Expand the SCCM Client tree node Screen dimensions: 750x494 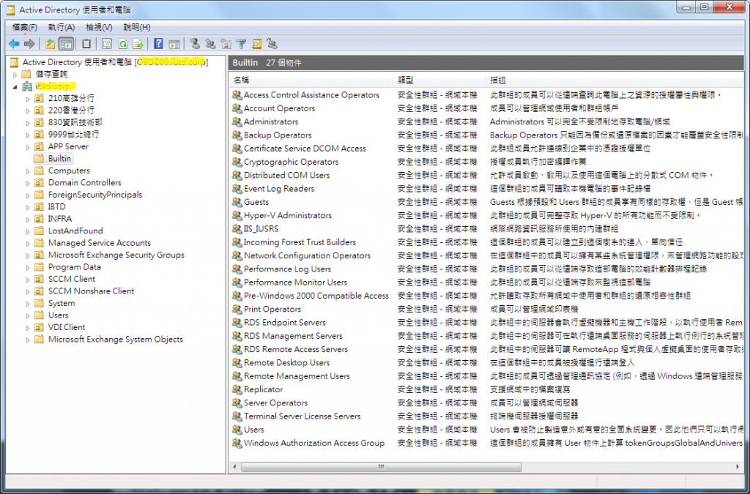[27, 280]
